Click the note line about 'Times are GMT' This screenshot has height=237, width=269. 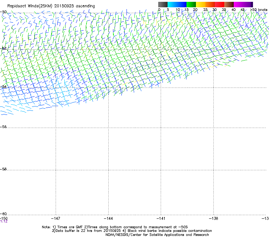click(115, 227)
